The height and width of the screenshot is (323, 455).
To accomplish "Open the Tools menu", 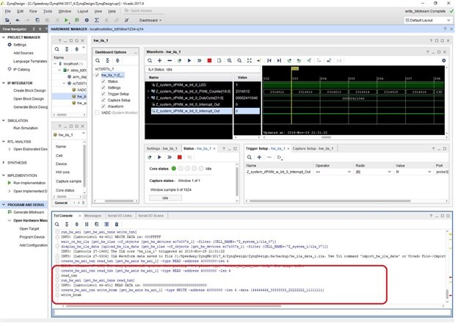I will tap(48, 12).
